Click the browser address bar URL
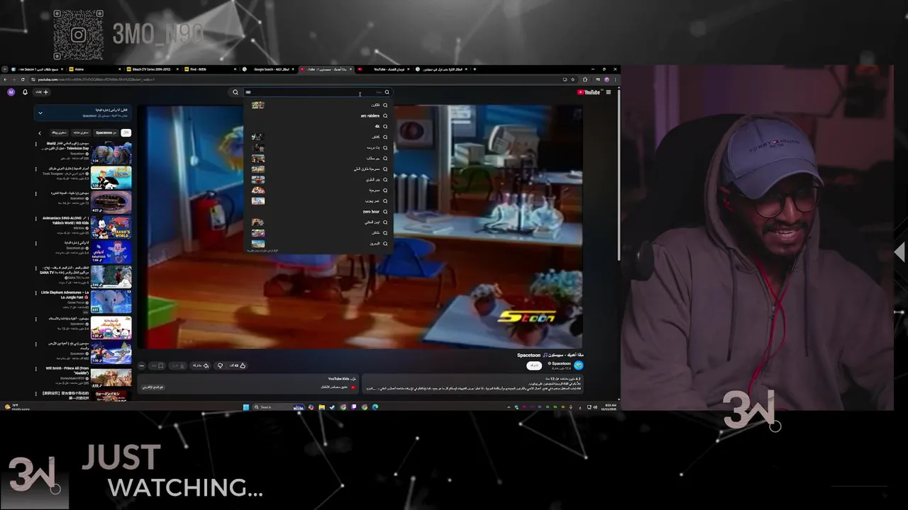The image size is (908, 510). tap(96, 79)
